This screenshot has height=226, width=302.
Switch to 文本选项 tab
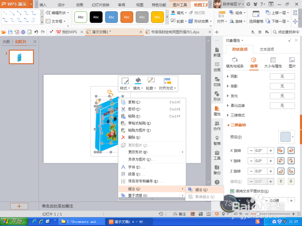coord(267,49)
